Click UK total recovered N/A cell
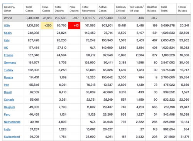193x141 pixels. click(x=93, y=48)
